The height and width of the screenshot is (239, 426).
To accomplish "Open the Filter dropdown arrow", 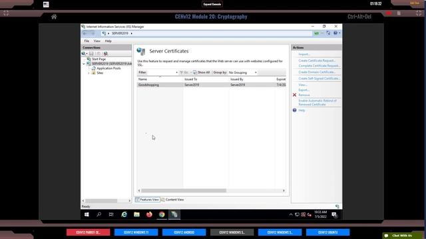I will [x=176, y=72].
